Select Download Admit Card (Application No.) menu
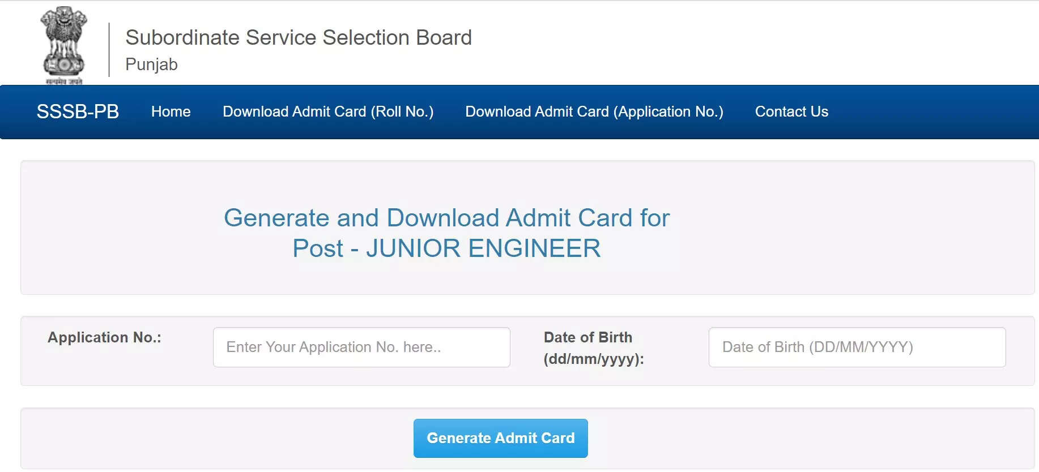Image resolution: width=1039 pixels, height=472 pixels. pos(594,111)
